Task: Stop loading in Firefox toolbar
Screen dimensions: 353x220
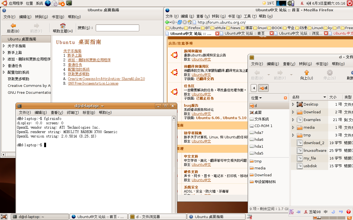Action: click(x=185, y=22)
